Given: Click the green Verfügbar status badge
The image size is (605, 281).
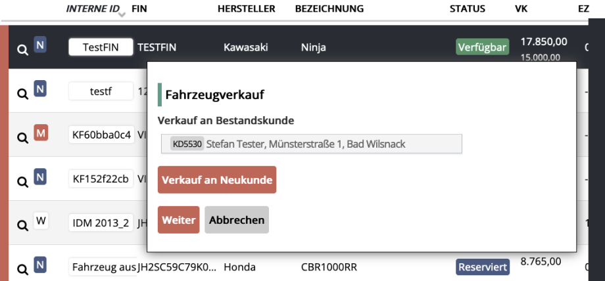Looking at the screenshot, I should [x=482, y=47].
